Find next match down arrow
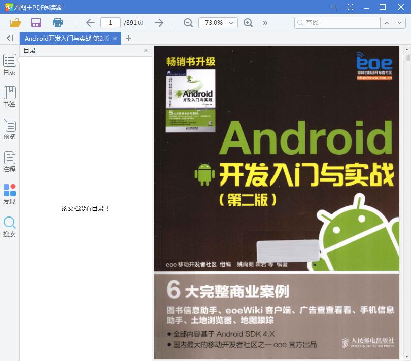 pyautogui.click(x=399, y=23)
